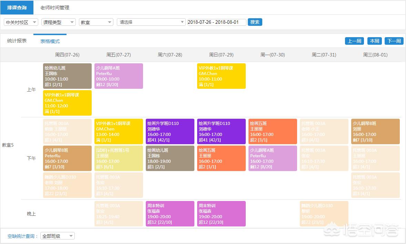Select the 排课查询 tab
This screenshot has height=244, width=406.
[17, 8]
